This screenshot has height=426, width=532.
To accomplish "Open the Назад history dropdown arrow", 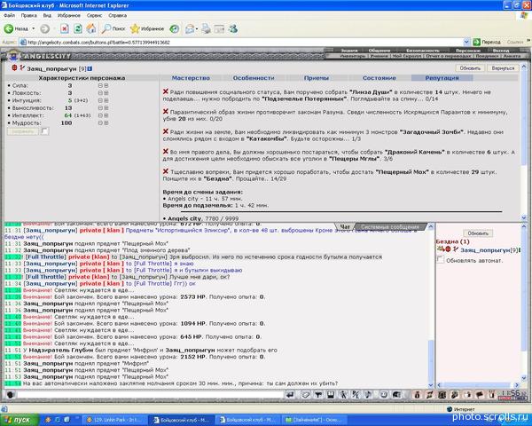I will 34,29.
